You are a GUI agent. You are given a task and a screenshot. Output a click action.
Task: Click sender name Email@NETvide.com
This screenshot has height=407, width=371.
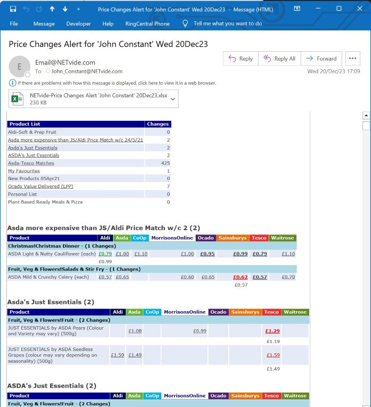pyautogui.click(x=65, y=62)
